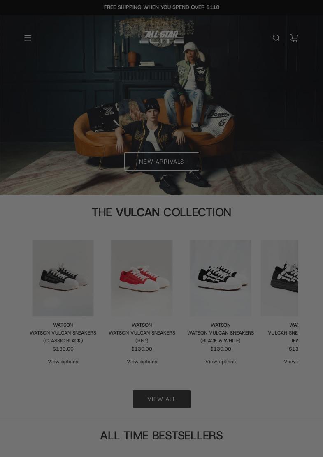The height and width of the screenshot is (457, 323).
Task: Click Watson Vulcan Sneakers (Classic Black) title
Action: [x=63, y=337]
